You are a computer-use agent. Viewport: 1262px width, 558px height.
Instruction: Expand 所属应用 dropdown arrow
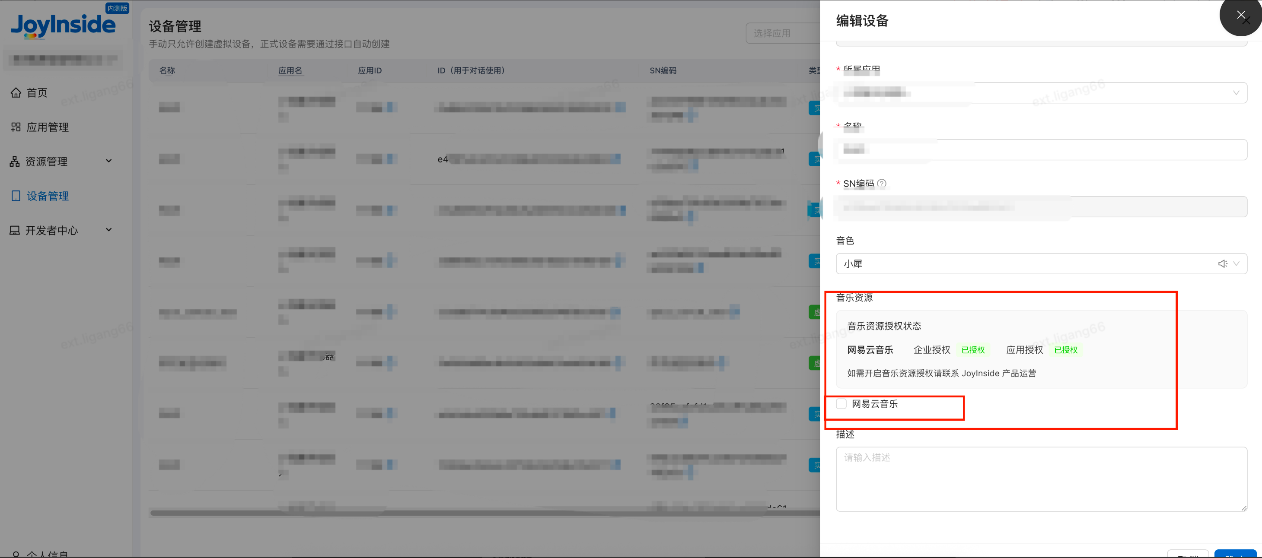[1236, 93]
